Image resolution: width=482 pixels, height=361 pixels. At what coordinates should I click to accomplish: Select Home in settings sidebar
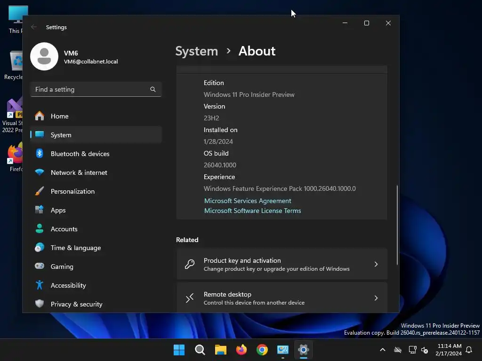96,116
